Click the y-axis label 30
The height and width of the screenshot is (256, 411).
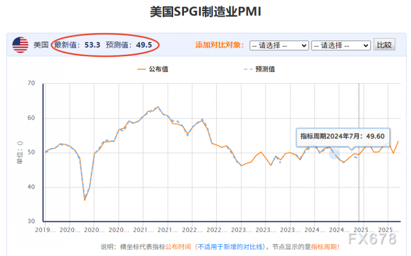(31, 221)
